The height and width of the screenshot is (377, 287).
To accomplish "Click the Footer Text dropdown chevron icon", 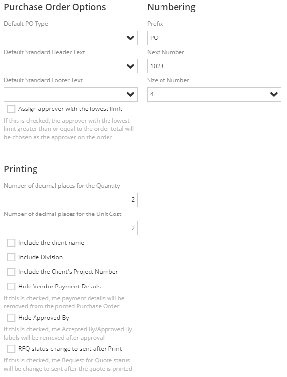I will [130, 94].
